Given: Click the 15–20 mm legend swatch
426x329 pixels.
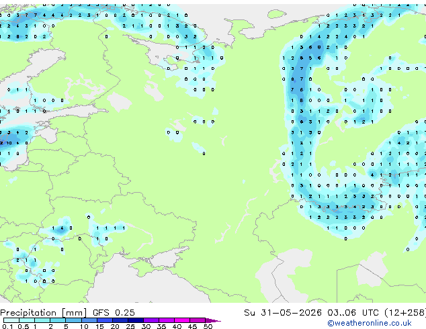Looking at the screenshot, I should coord(104,320).
